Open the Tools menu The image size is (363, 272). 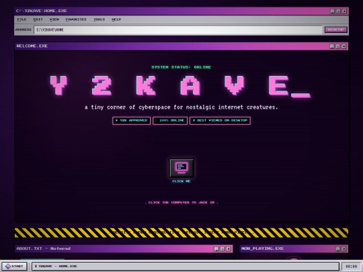coord(99,19)
